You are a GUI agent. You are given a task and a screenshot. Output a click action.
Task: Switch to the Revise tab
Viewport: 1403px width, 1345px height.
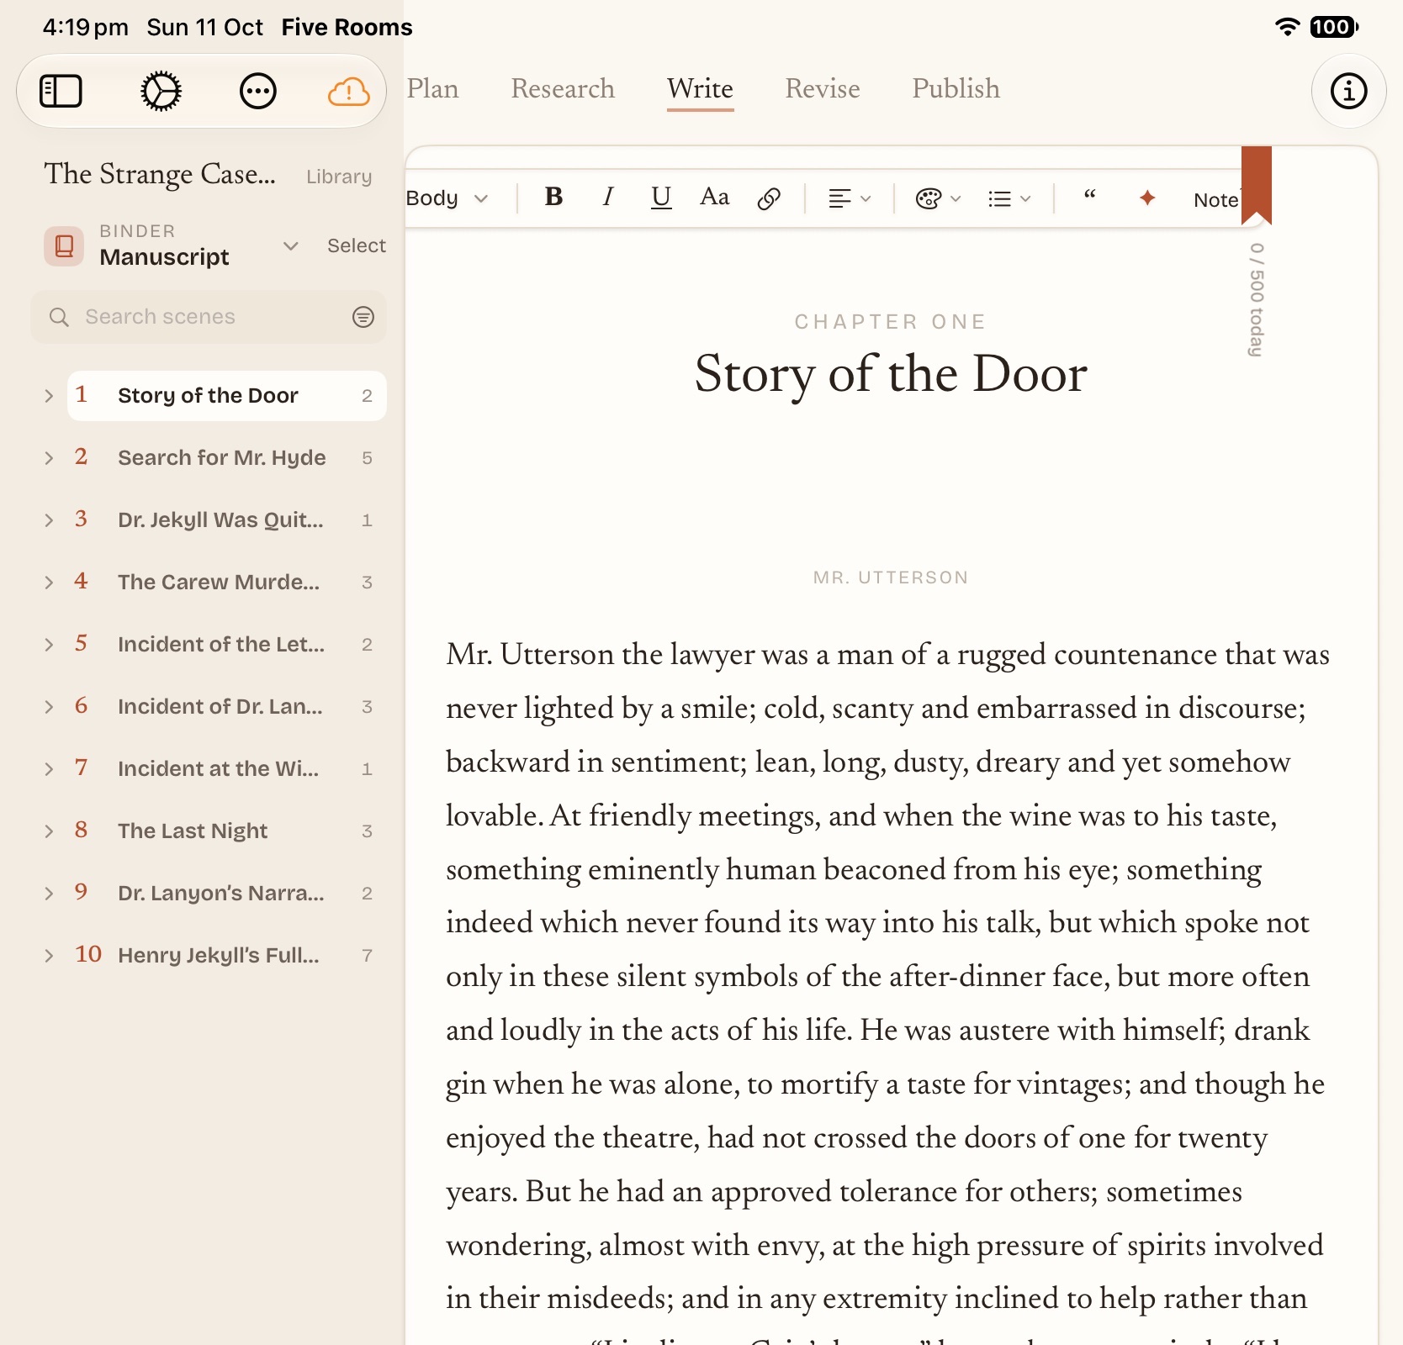[823, 88]
